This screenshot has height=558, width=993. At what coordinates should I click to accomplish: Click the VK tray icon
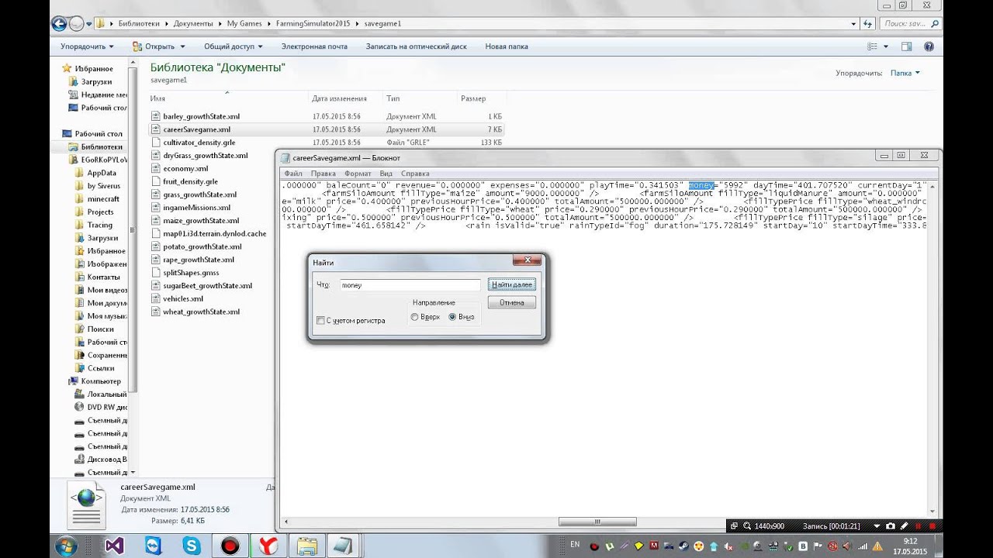[x=803, y=546]
